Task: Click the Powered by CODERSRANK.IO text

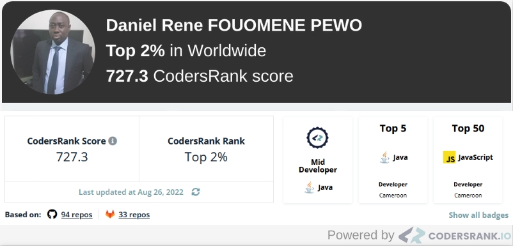Action: [420, 235]
